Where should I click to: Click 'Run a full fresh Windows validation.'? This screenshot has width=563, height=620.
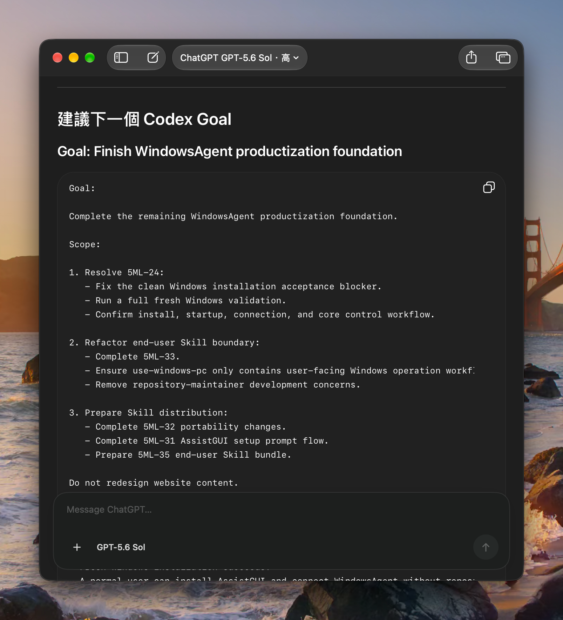(191, 301)
